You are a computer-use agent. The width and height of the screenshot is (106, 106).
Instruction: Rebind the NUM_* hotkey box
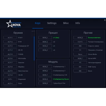click(x=80, y=58)
